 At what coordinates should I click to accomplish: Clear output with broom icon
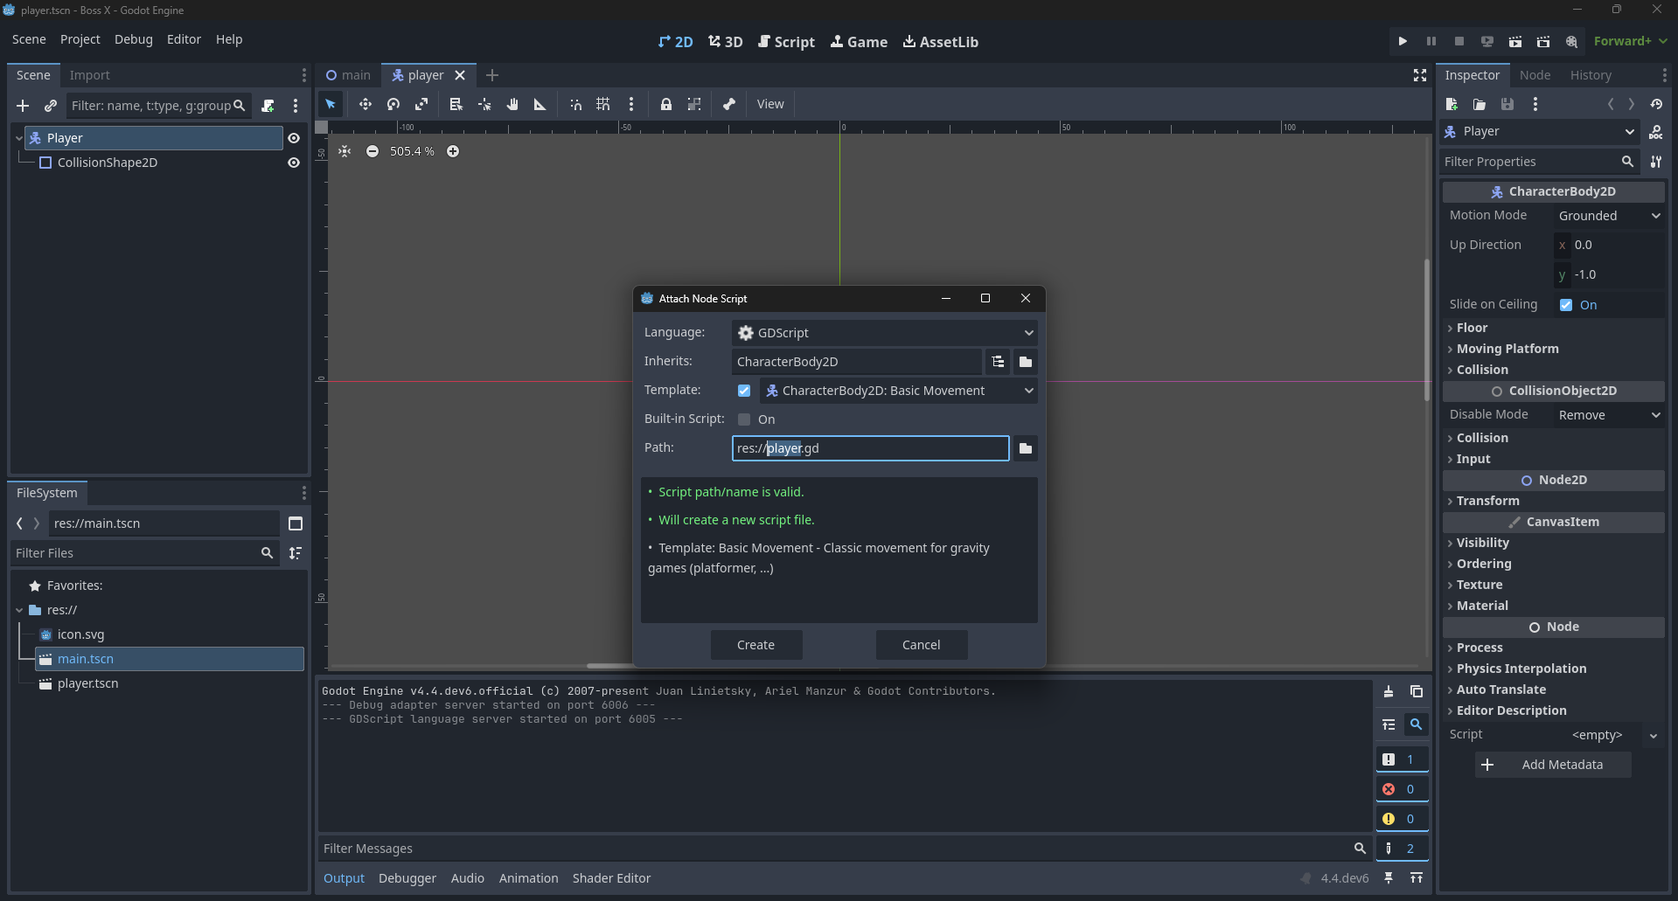(1389, 691)
